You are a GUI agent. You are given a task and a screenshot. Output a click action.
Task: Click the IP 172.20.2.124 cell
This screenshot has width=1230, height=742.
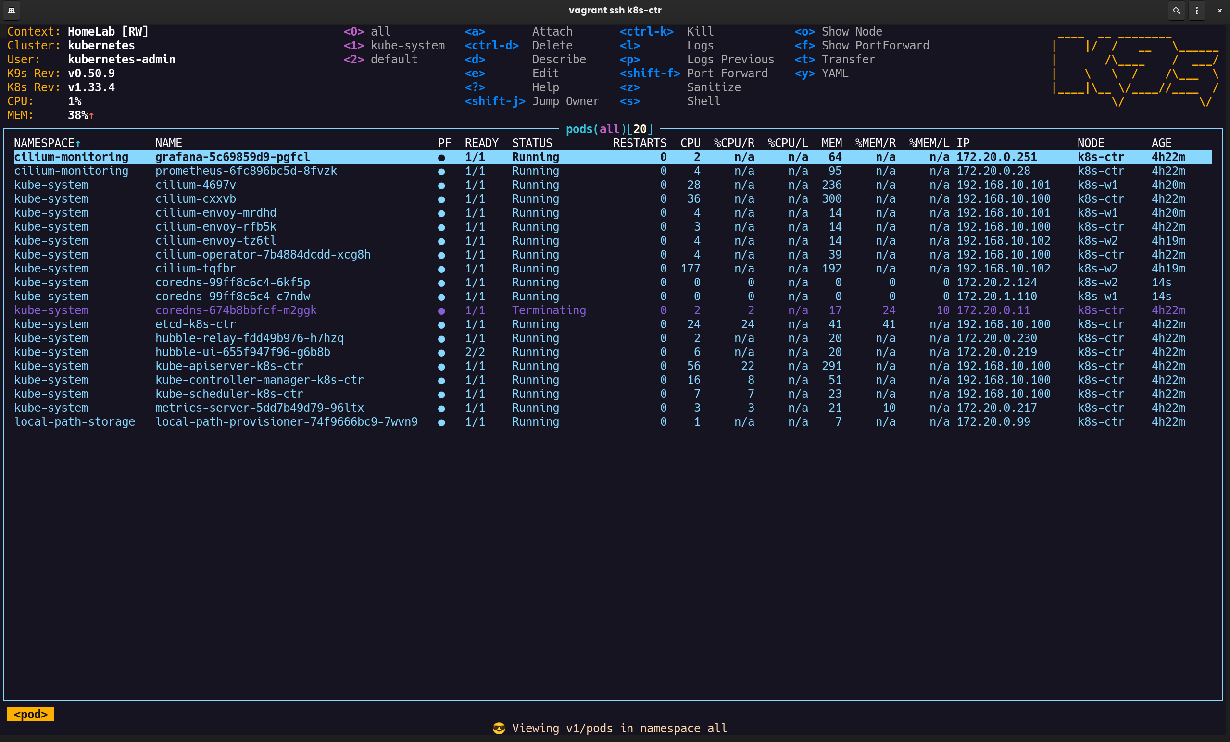pos(997,283)
